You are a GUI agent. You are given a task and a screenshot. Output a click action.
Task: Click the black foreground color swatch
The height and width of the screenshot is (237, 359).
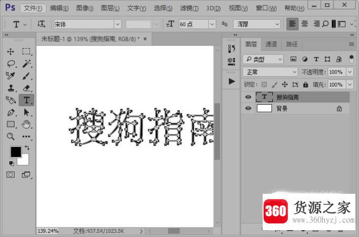(16, 152)
